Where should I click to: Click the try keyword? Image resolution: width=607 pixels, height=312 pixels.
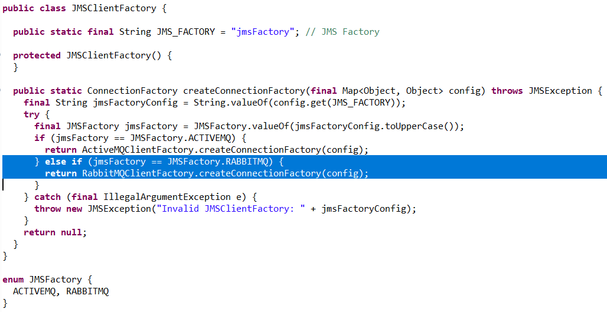tap(31, 114)
